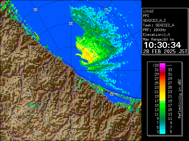This screenshot has height=141, width=189.
Task: Select the '60' ring label over northwest sea
Action: pos(35,9)
